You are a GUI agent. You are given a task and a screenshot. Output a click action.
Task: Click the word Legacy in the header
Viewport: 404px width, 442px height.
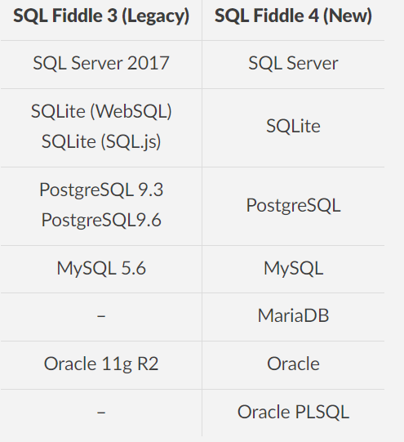156,16
